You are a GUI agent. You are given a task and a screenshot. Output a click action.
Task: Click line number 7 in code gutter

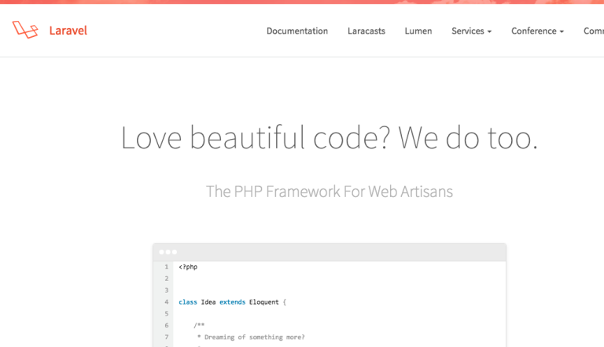point(167,337)
